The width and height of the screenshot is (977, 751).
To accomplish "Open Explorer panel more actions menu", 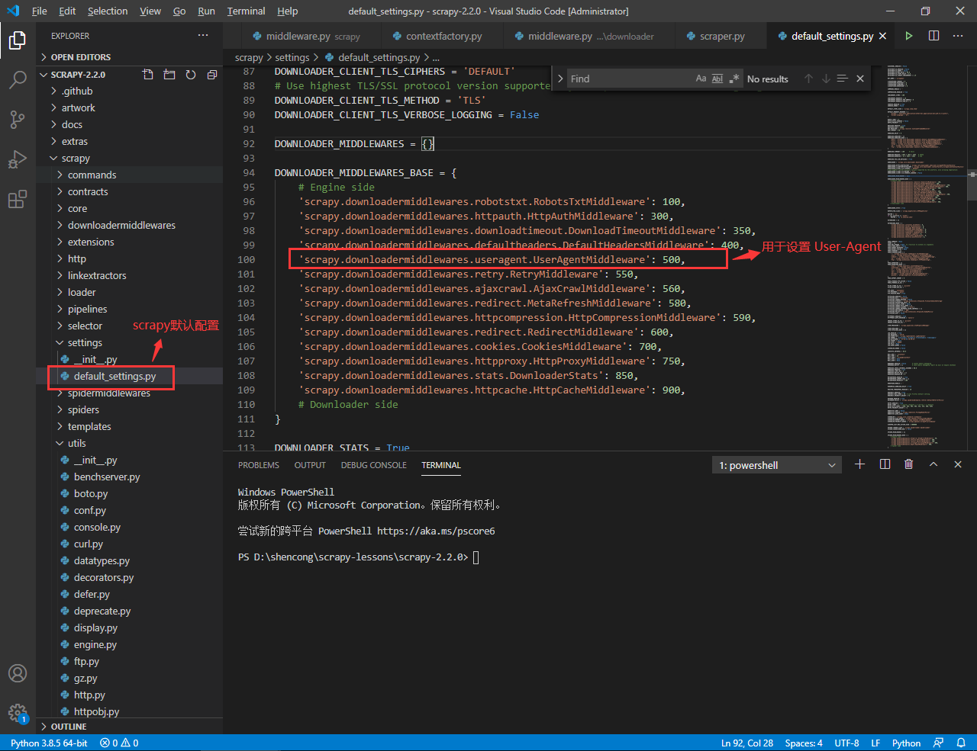I will click(x=203, y=36).
